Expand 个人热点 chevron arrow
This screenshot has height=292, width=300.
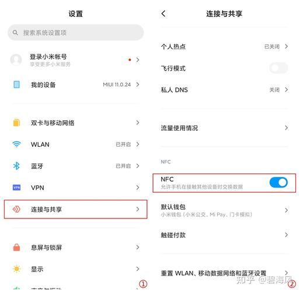click(287, 47)
